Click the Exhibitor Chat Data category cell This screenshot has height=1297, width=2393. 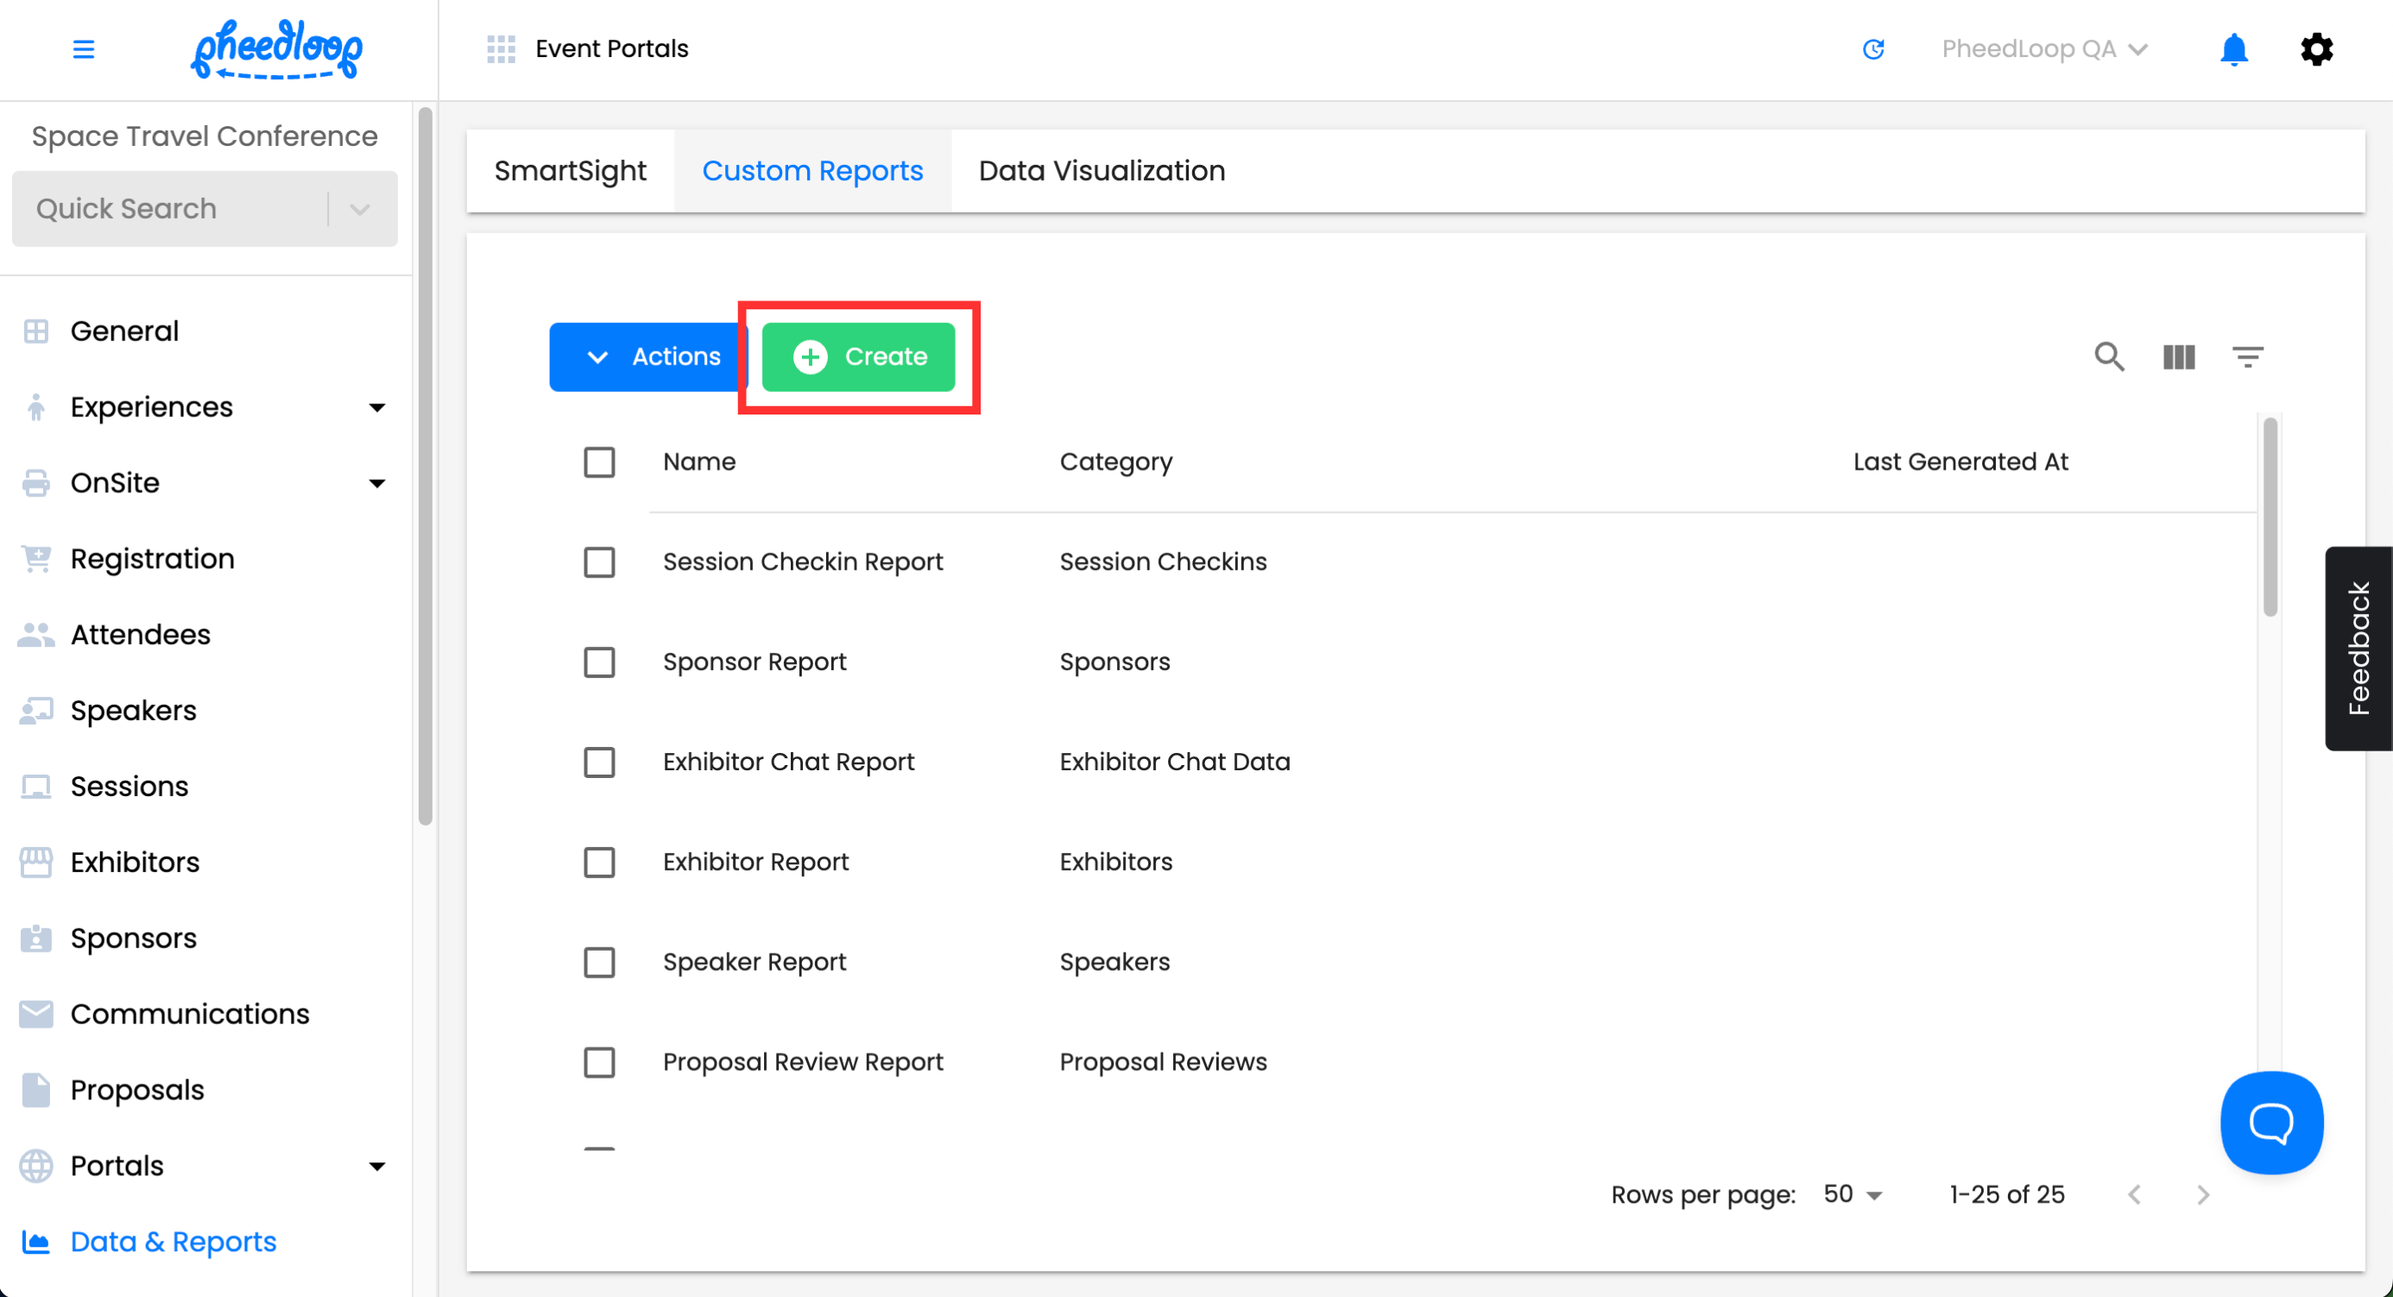click(x=1174, y=762)
